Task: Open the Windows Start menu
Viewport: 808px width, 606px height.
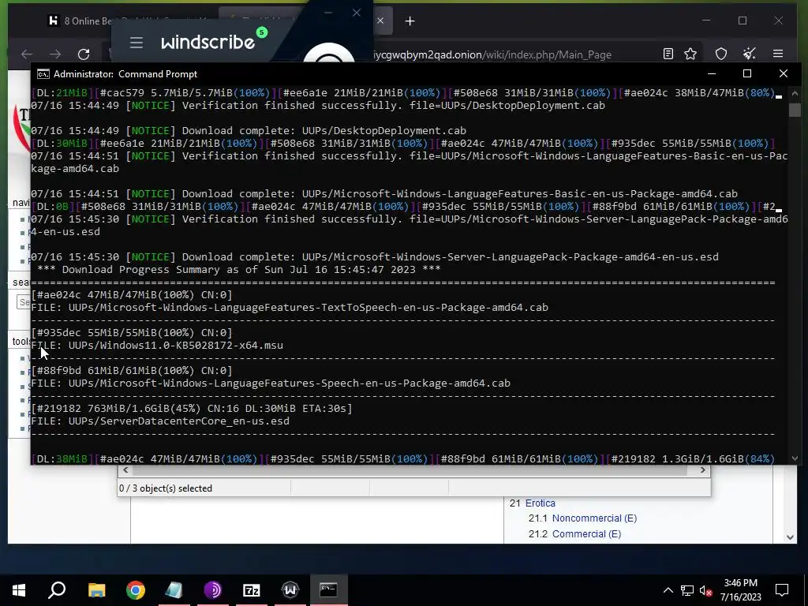Action: point(19,590)
